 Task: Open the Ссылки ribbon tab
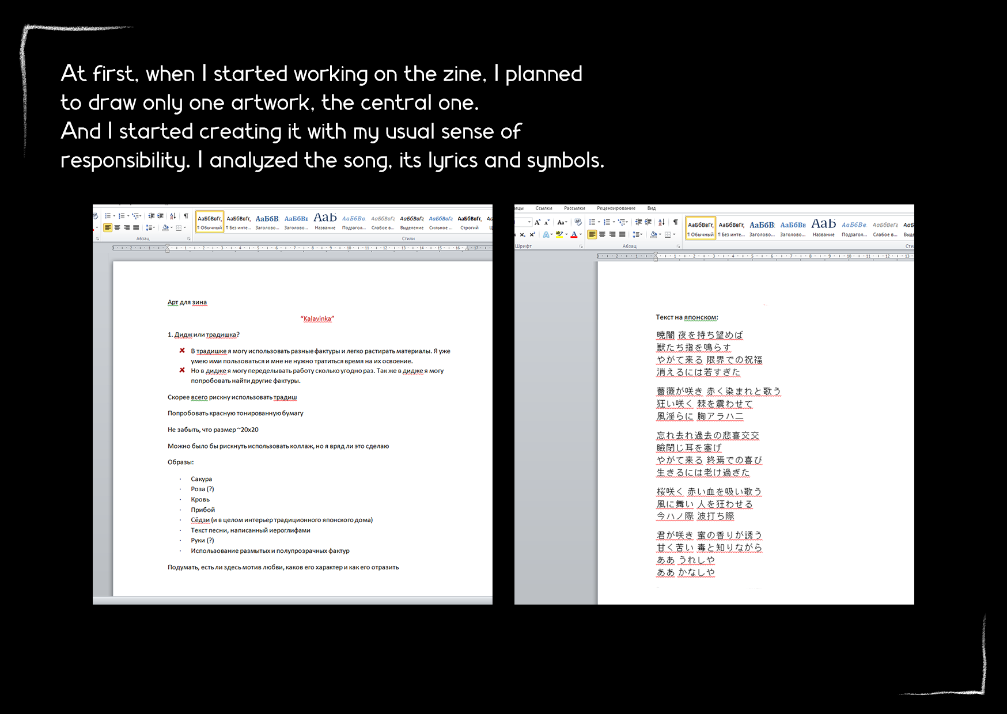(x=543, y=208)
